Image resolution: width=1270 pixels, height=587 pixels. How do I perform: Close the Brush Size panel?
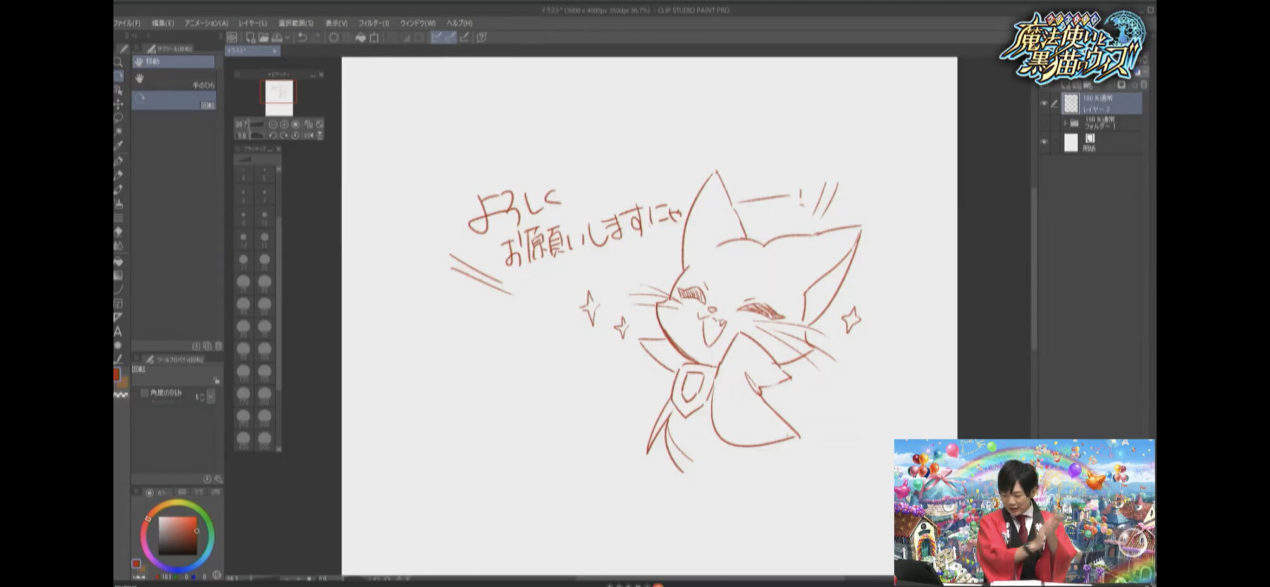278,149
